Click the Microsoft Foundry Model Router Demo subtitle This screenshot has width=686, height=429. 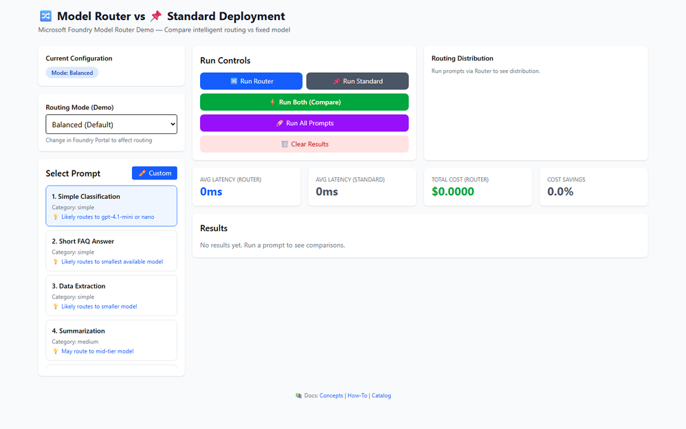pyautogui.click(x=164, y=30)
